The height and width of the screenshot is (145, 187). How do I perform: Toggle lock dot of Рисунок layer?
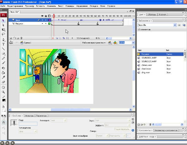[x=46, y=23]
